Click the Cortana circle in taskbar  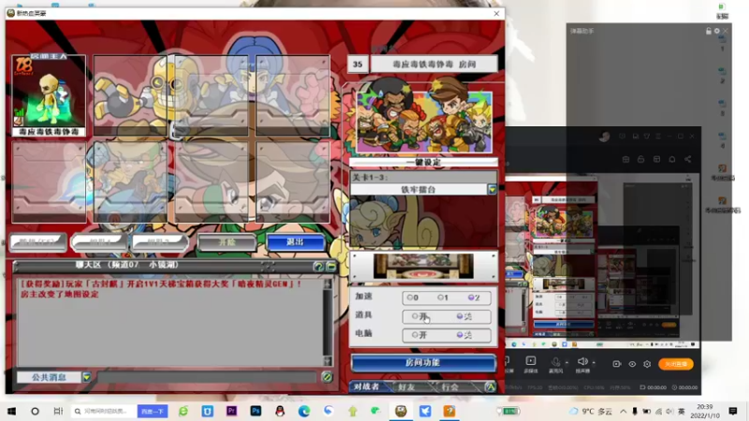35,411
